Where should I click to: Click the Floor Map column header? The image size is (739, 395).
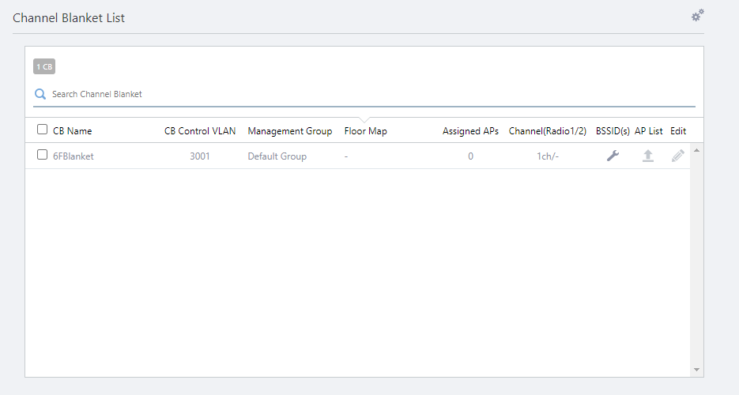(366, 131)
